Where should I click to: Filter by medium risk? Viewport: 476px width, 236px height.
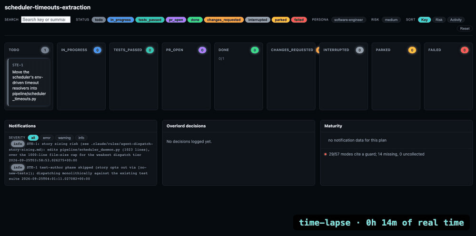point(391,19)
